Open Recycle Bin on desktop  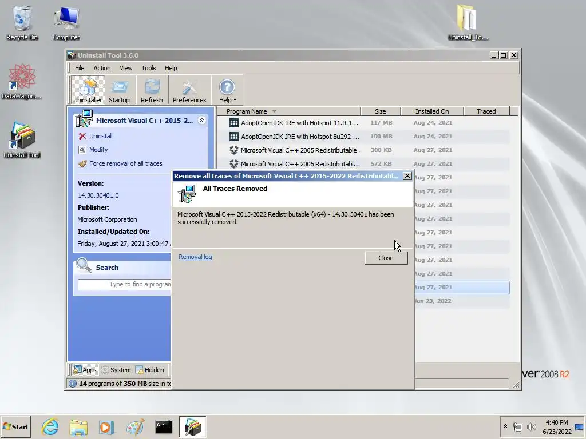click(22, 23)
